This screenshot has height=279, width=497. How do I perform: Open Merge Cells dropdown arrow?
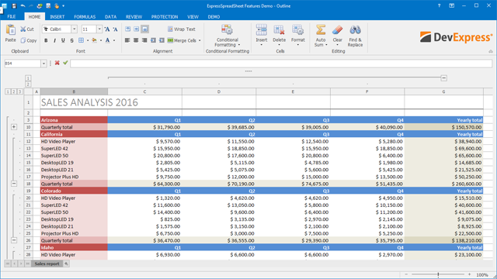(x=200, y=40)
